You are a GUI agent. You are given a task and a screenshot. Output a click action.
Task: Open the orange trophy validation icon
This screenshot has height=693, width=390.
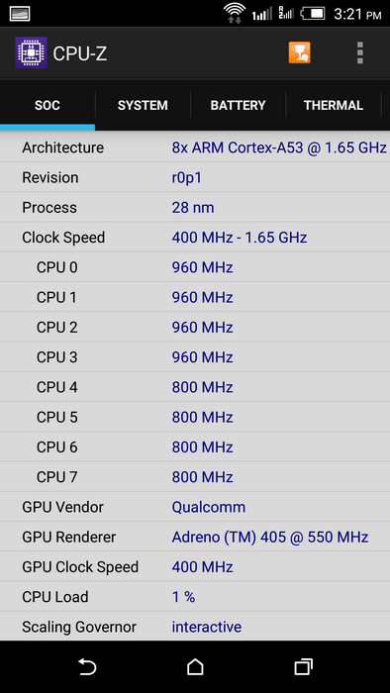pos(300,53)
